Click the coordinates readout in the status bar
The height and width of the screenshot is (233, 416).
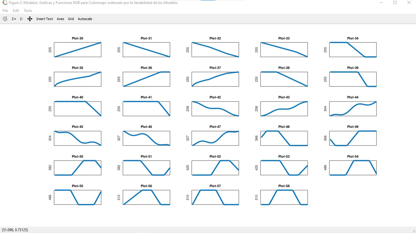15,230
